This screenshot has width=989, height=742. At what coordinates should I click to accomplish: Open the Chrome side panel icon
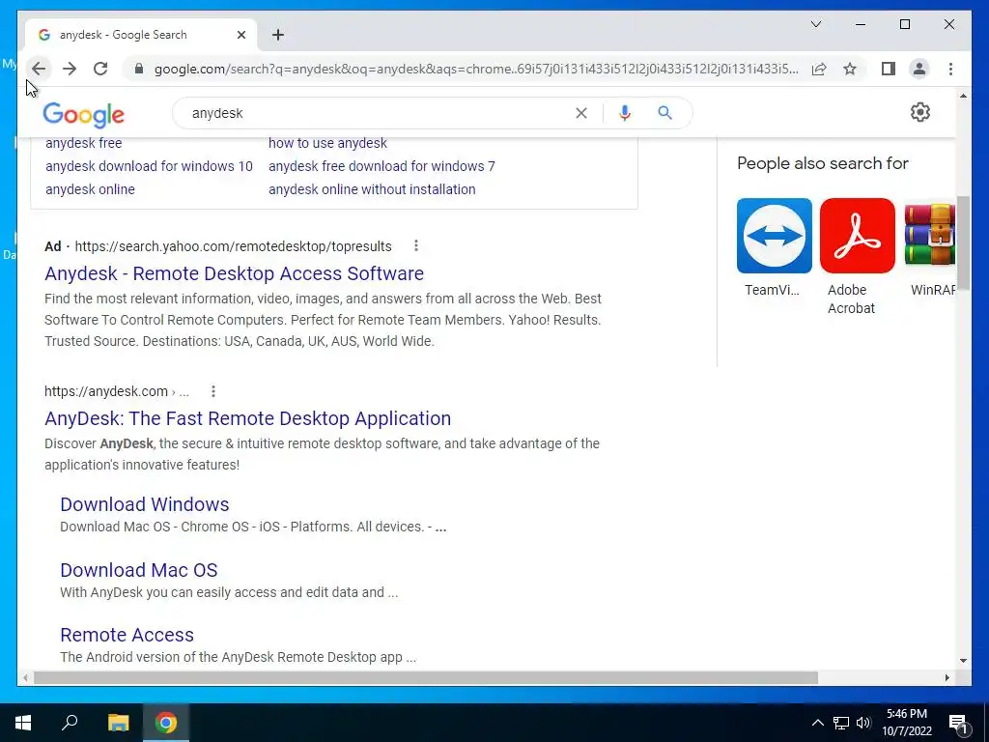889,69
